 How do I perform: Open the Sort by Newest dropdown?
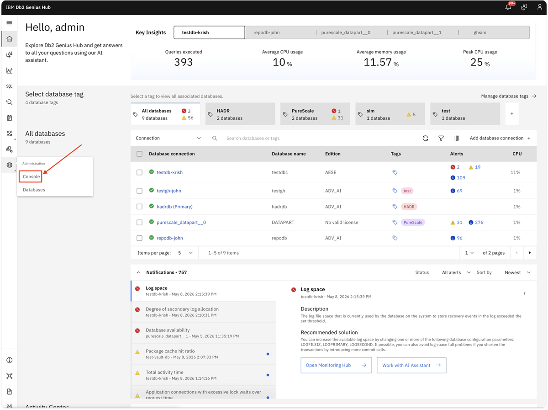point(517,272)
